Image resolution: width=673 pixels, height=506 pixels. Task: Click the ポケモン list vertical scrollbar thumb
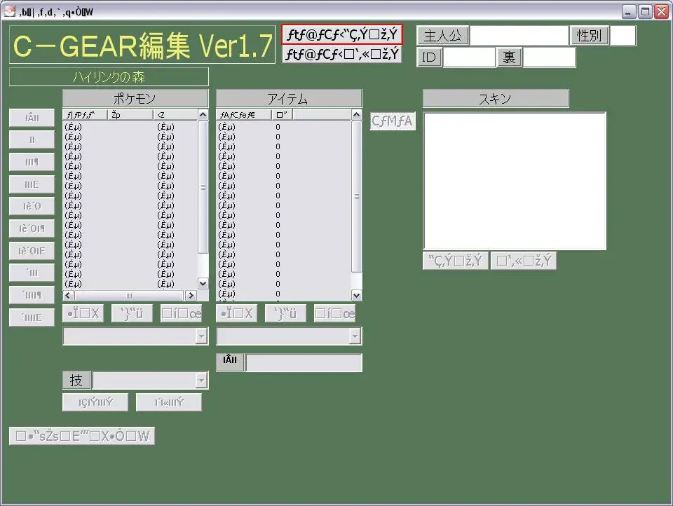[203, 187]
